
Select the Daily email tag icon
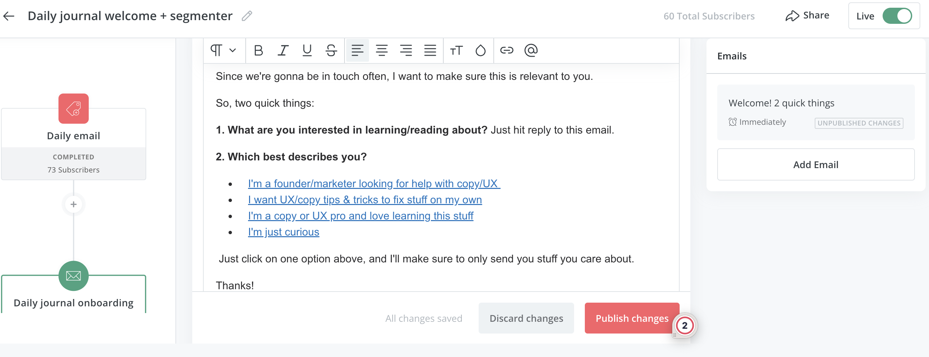(74, 109)
